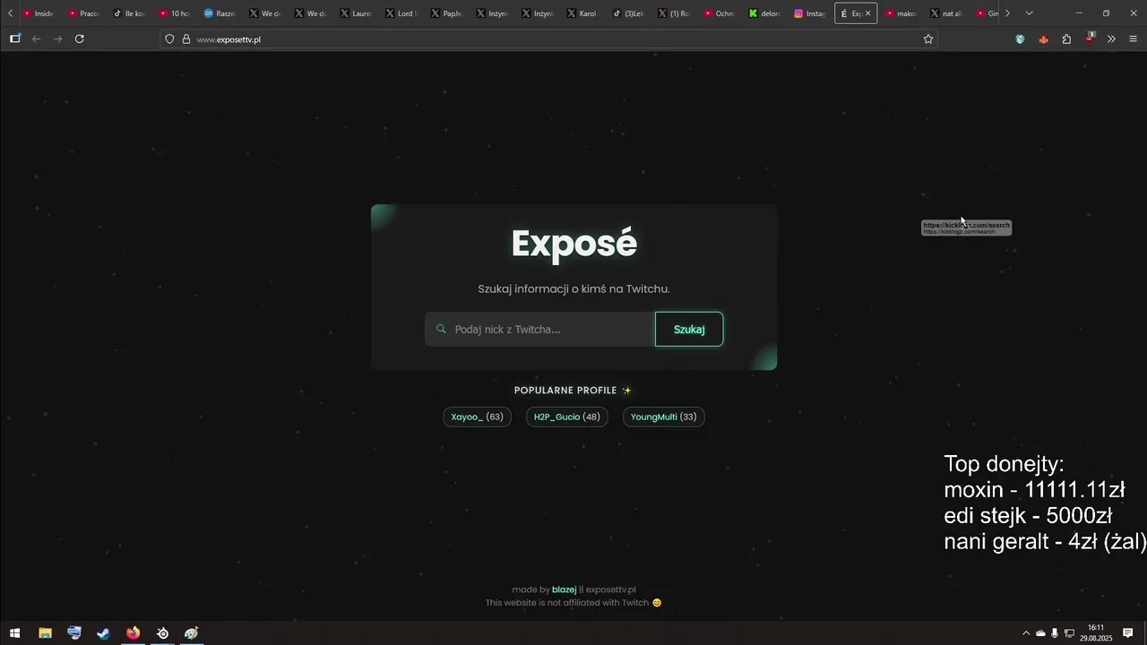Open File Explorer from the taskbar
Viewport: 1147px width, 645px height.
[45, 633]
